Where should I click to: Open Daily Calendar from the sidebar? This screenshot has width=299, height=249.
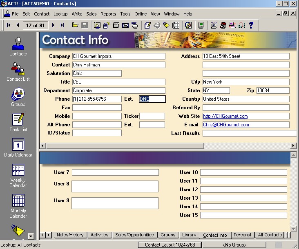(18, 148)
